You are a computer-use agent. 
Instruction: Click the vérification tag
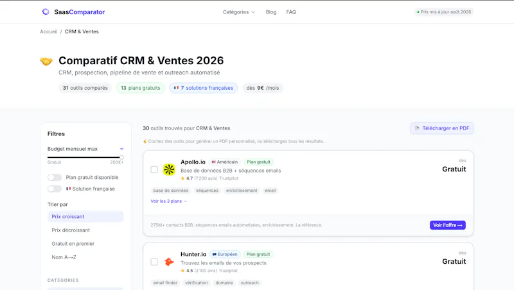click(197, 283)
